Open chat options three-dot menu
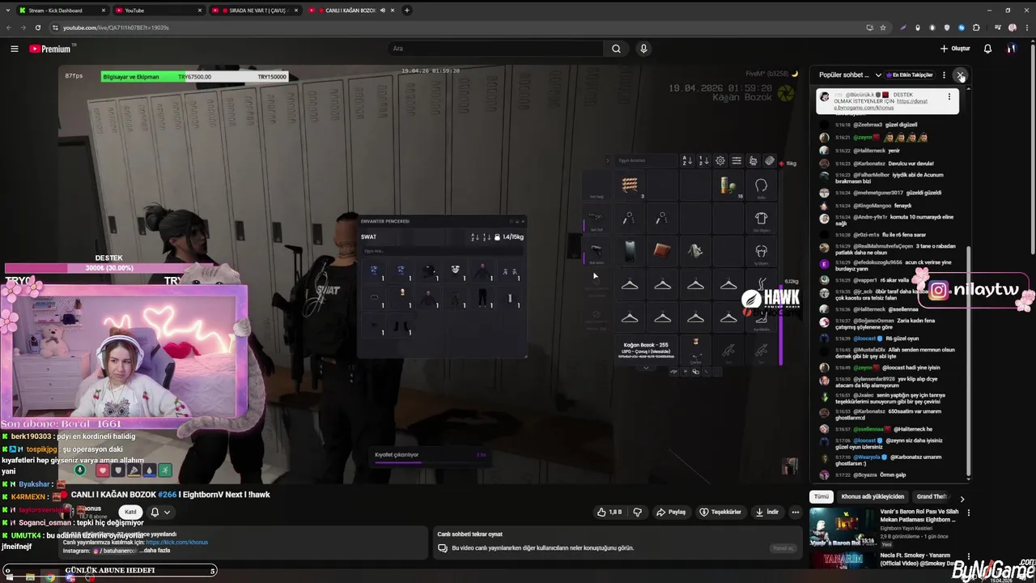1036x583 pixels. [944, 74]
